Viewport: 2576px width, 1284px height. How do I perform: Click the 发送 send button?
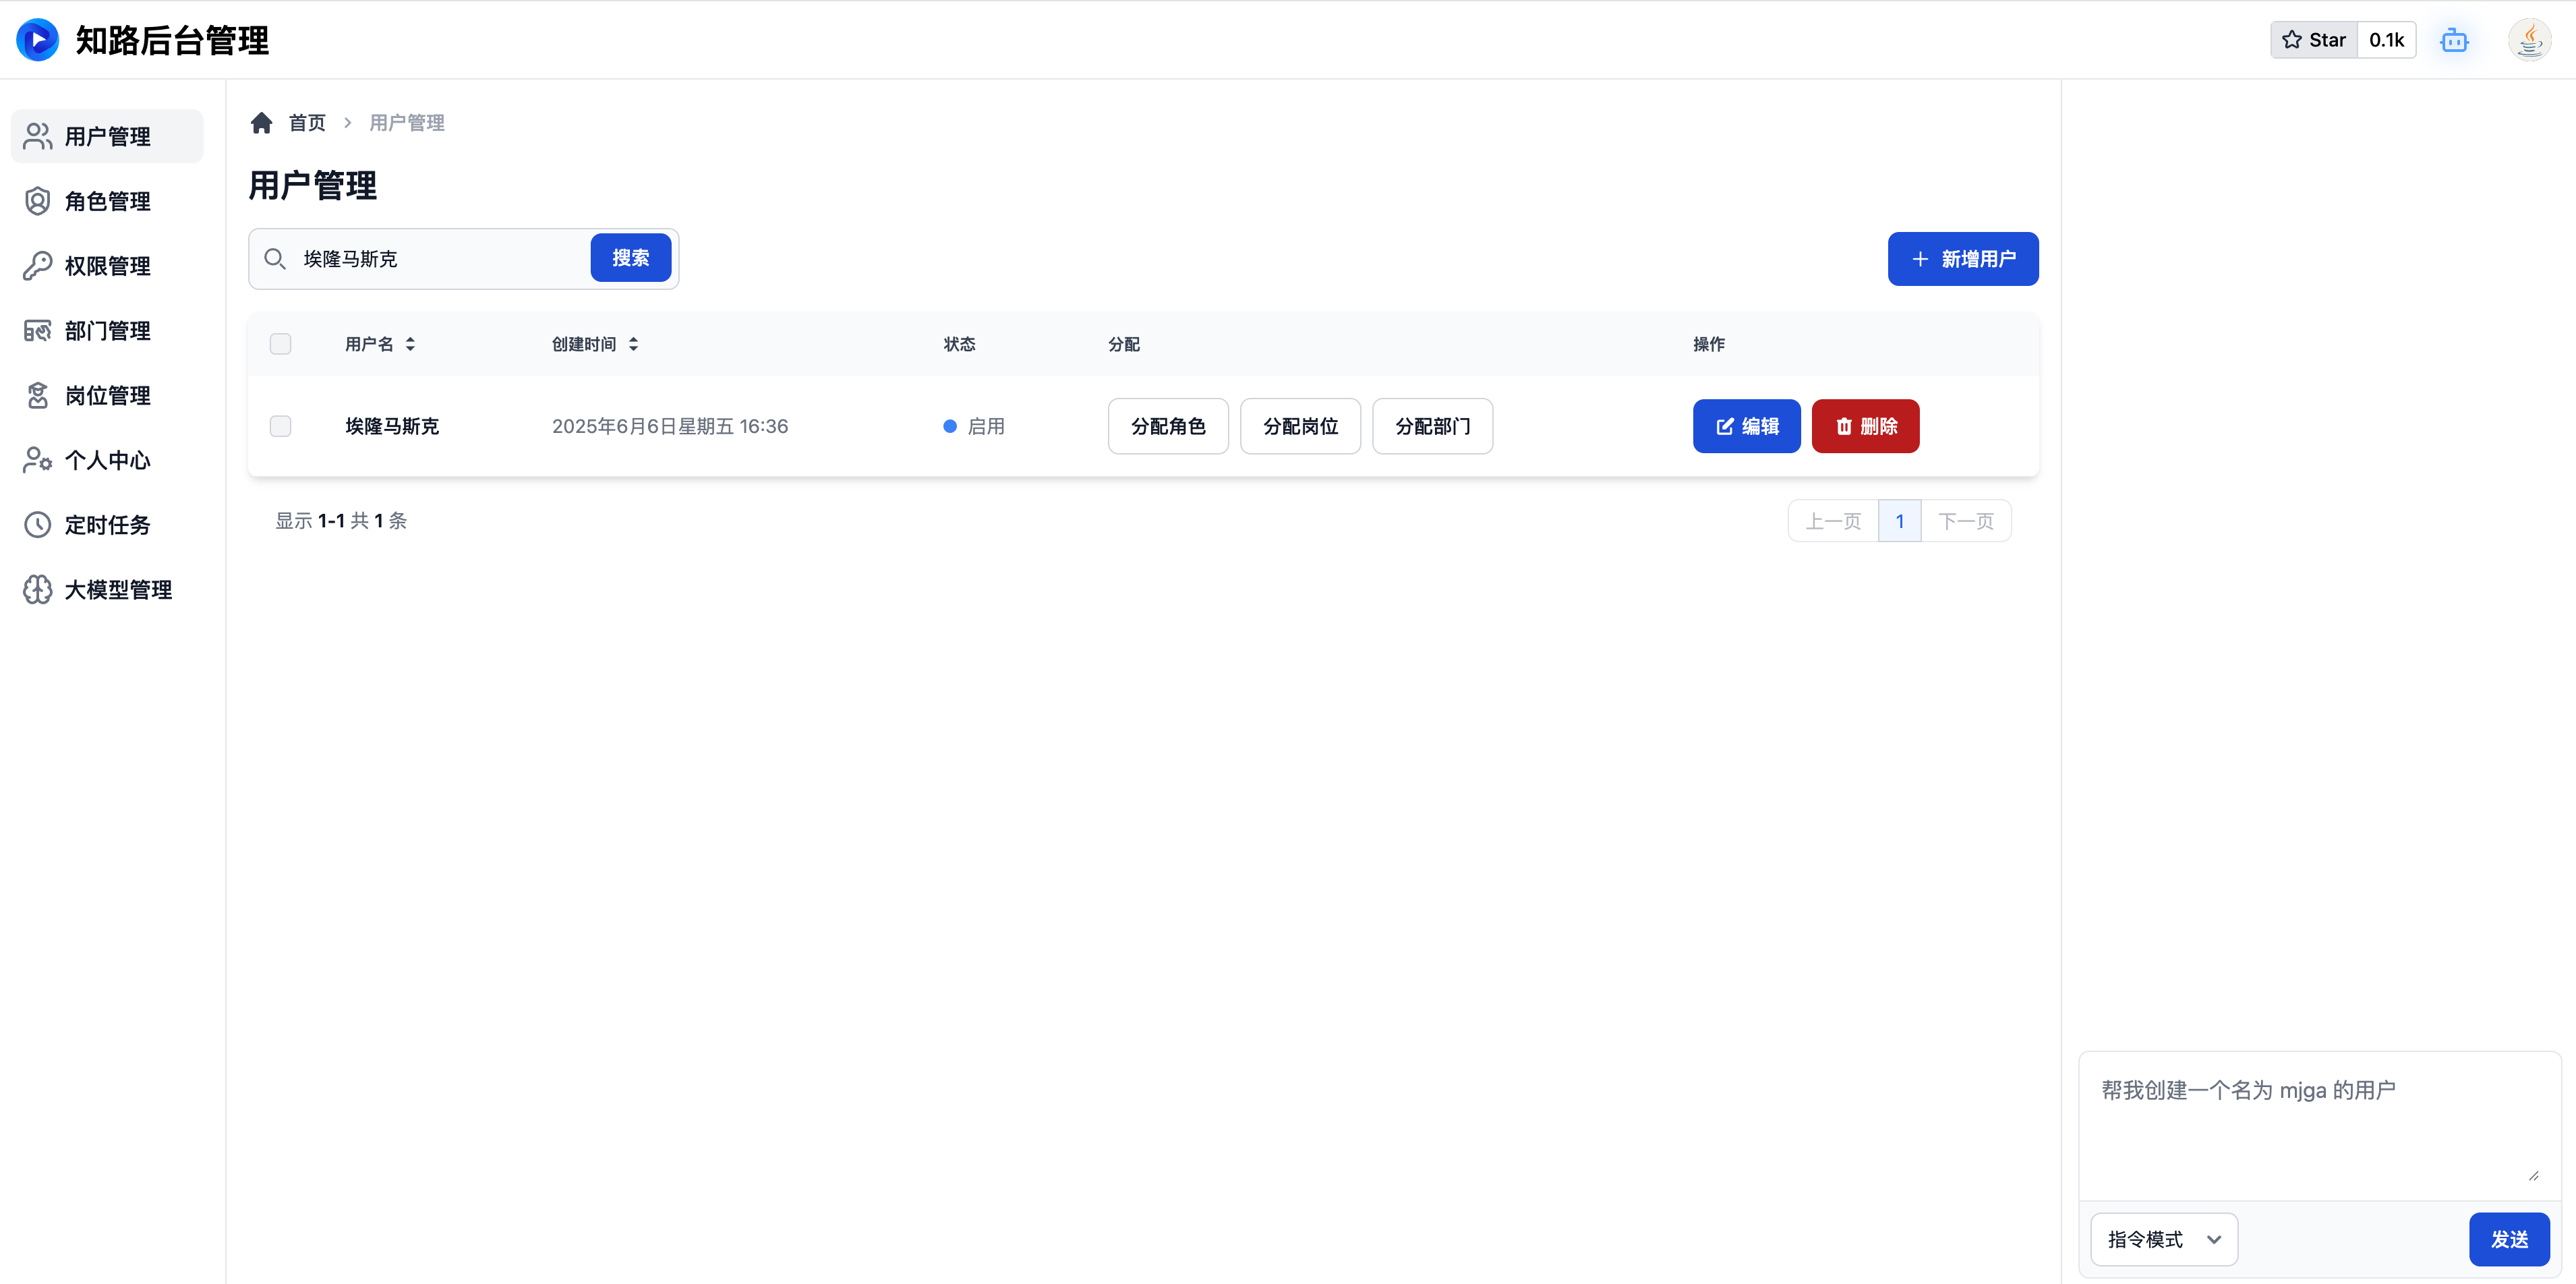2509,1239
